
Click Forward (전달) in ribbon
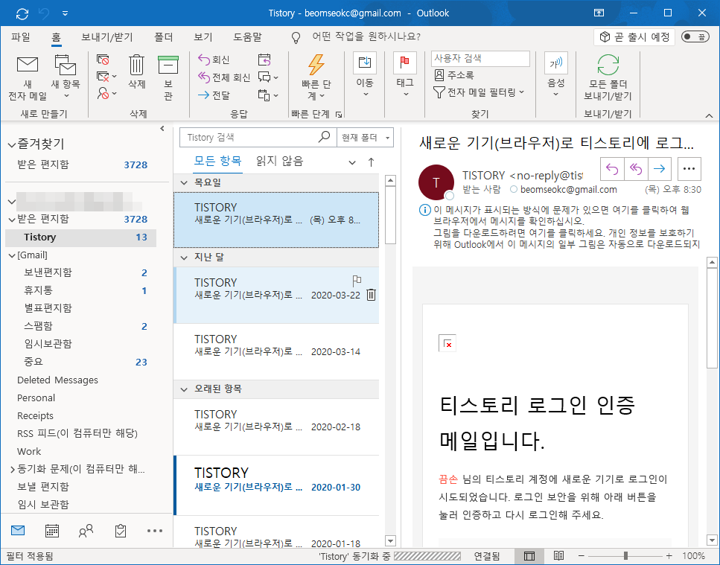[x=214, y=95]
